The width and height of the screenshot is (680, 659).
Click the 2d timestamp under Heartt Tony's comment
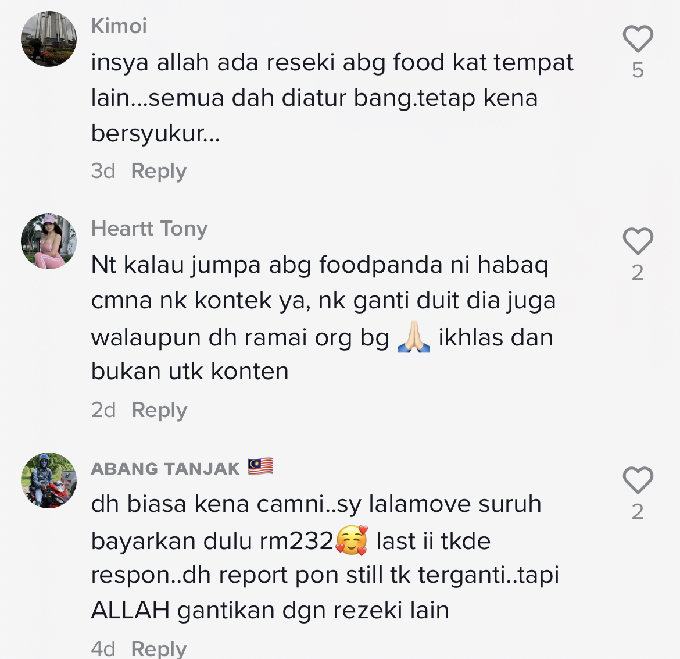[x=103, y=410]
